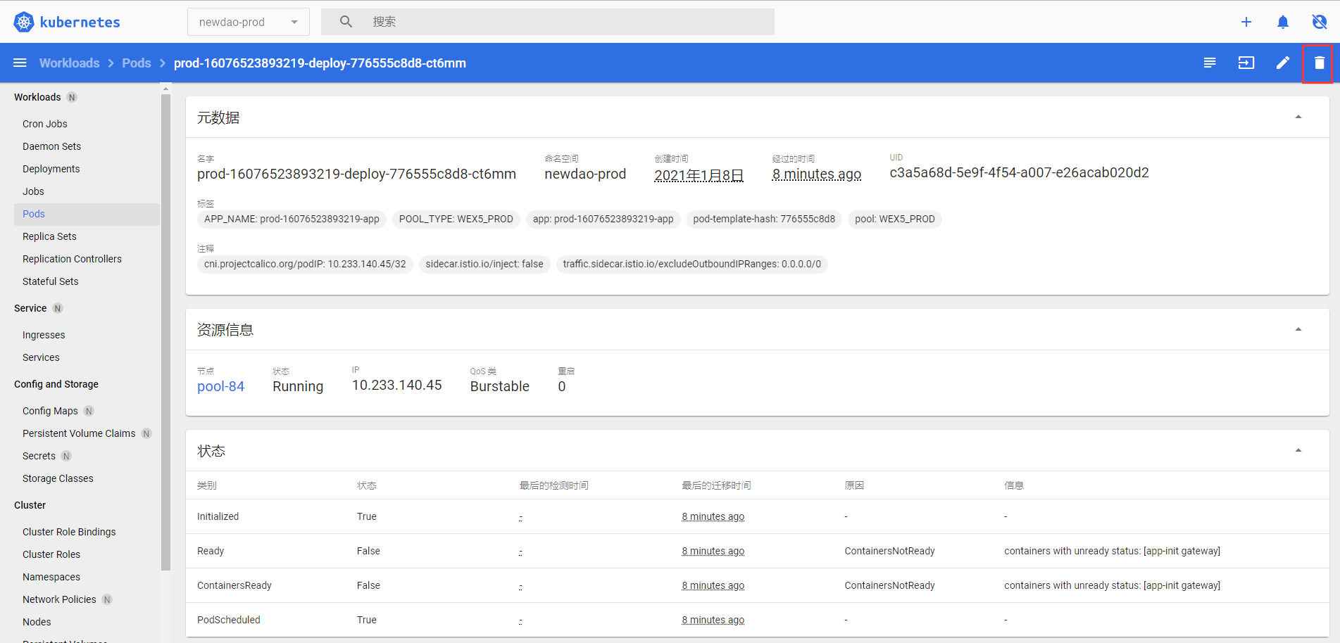Image resolution: width=1340 pixels, height=643 pixels.
Task: Open Cluster sidebar section
Action: tap(30, 505)
